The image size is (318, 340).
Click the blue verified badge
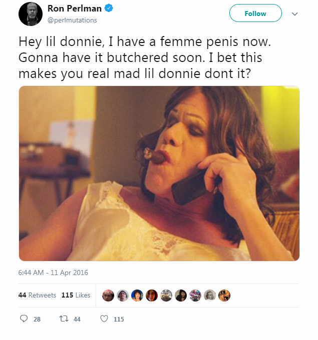pyautogui.click(x=108, y=8)
